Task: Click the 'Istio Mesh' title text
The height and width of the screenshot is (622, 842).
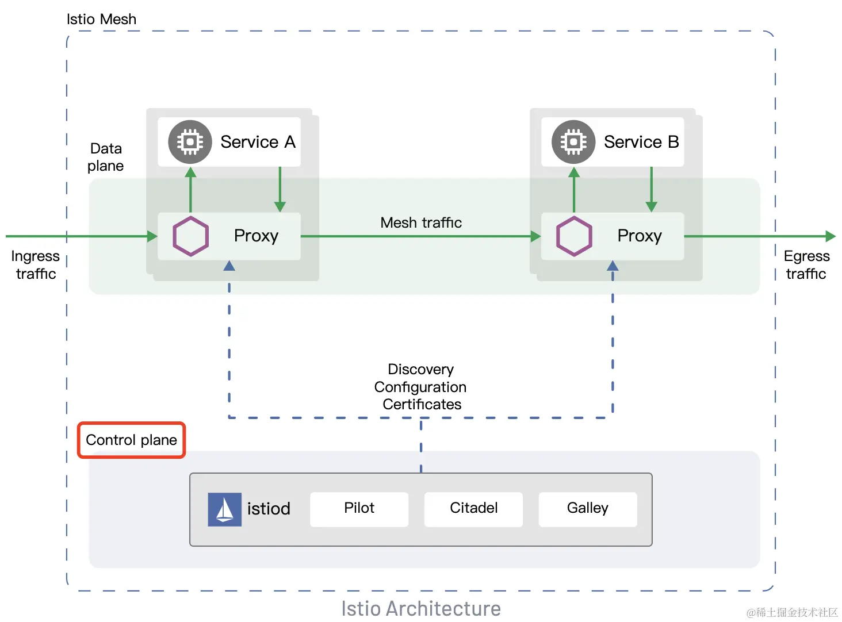Action: coord(101,19)
